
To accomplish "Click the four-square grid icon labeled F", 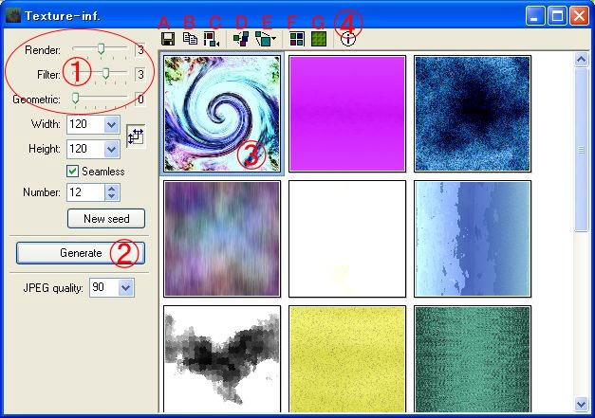I will tap(297, 40).
